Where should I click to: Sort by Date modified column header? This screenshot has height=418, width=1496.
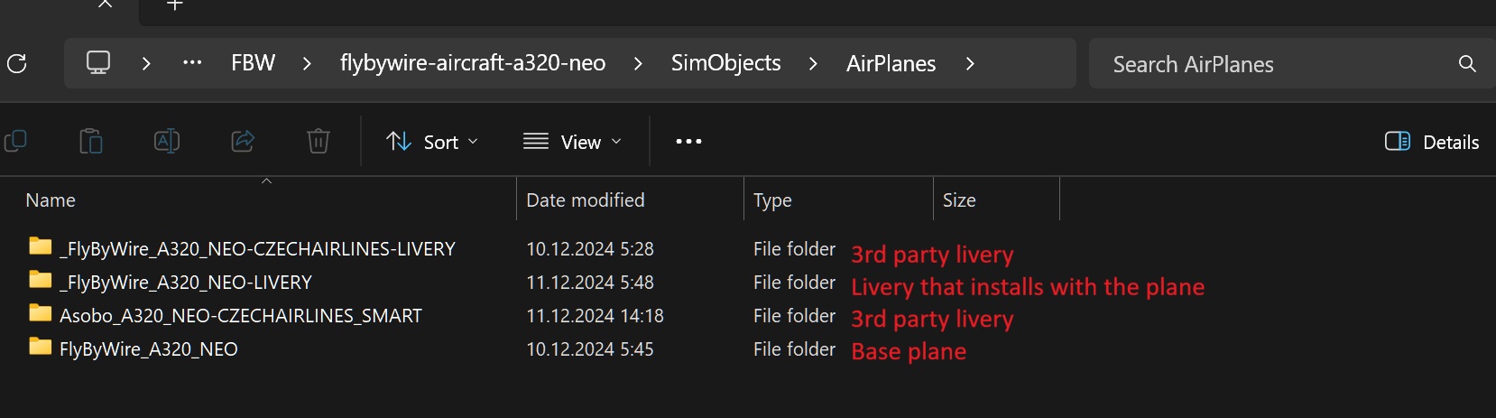click(x=586, y=200)
